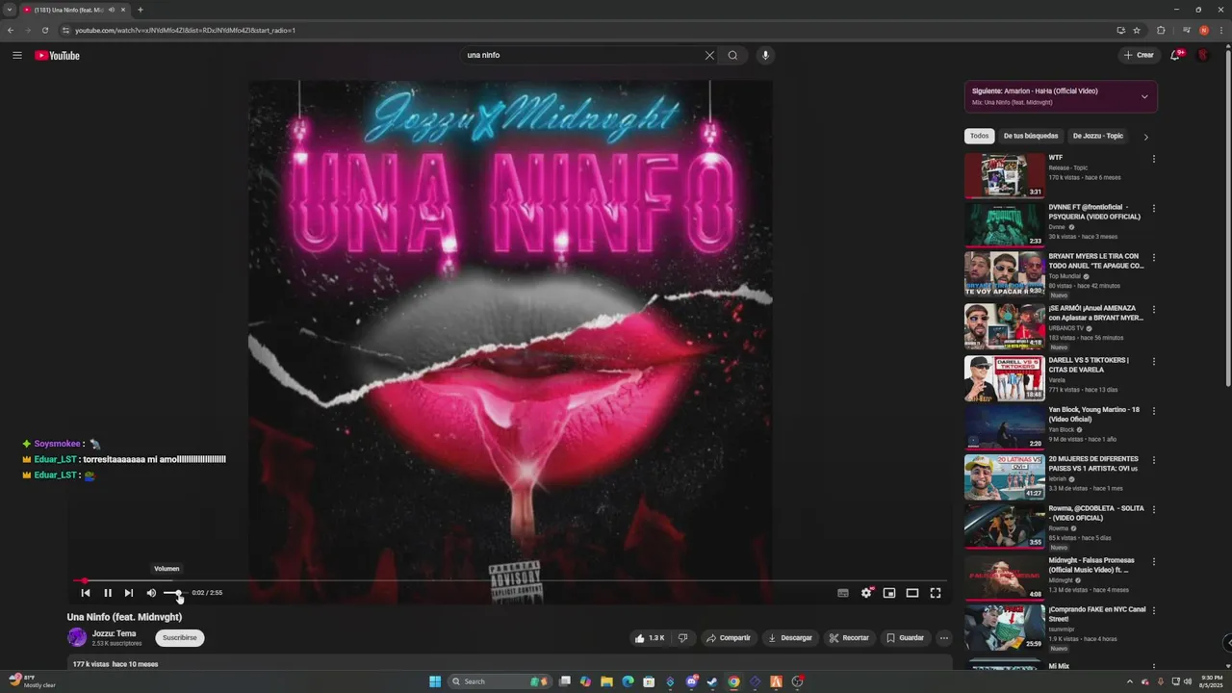Open options for BRYANT MYERS LE TIRA video

[x=1154, y=258]
